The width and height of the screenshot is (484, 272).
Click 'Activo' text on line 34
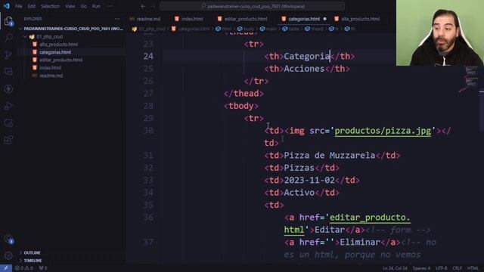pos(299,193)
